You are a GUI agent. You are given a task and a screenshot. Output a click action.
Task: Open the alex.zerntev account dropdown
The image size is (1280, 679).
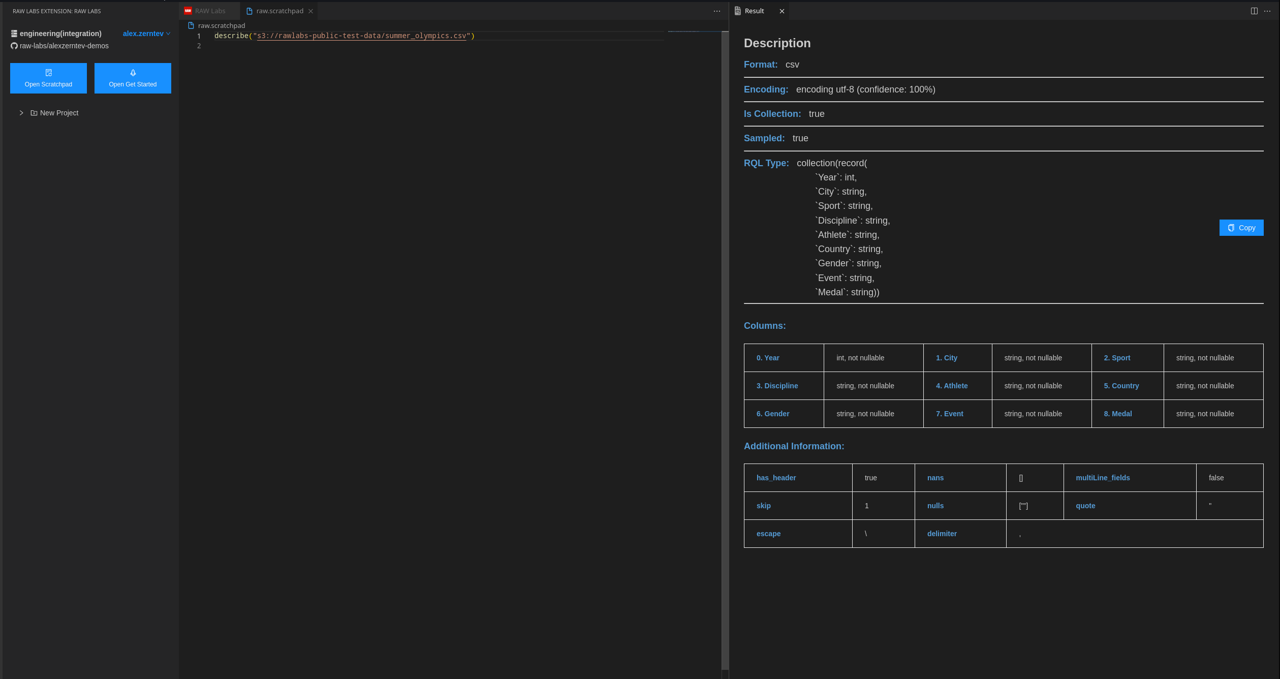[x=146, y=34]
